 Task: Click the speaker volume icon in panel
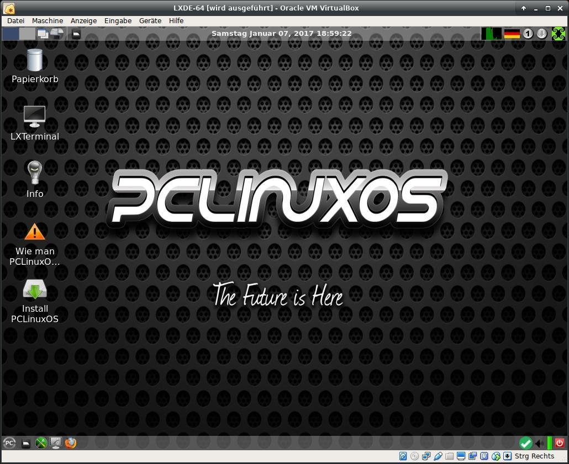540,443
